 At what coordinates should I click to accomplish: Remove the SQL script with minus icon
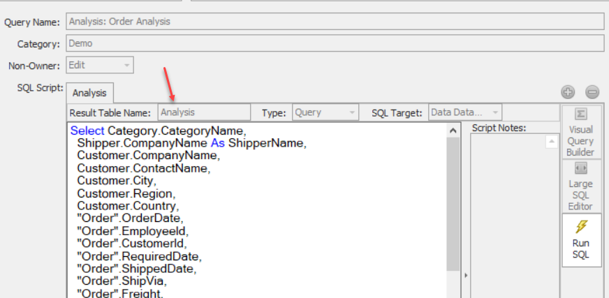(x=592, y=92)
